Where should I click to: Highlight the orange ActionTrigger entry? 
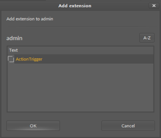[29, 59]
